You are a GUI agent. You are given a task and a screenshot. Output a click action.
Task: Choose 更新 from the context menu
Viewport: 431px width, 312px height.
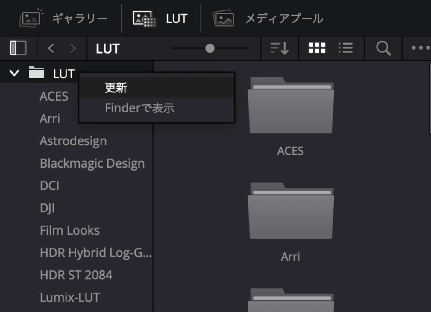tap(157, 88)
